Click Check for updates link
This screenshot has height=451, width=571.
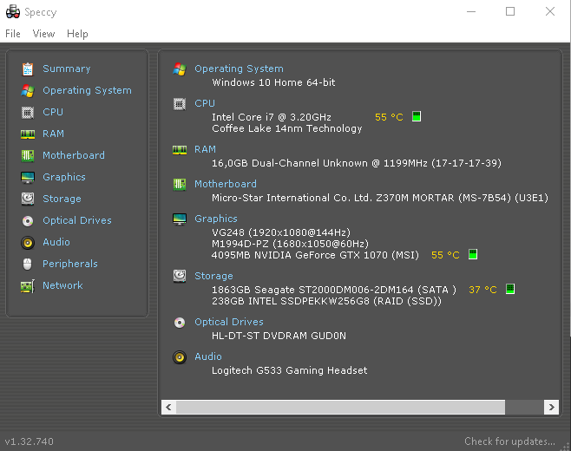click(510, 441)
